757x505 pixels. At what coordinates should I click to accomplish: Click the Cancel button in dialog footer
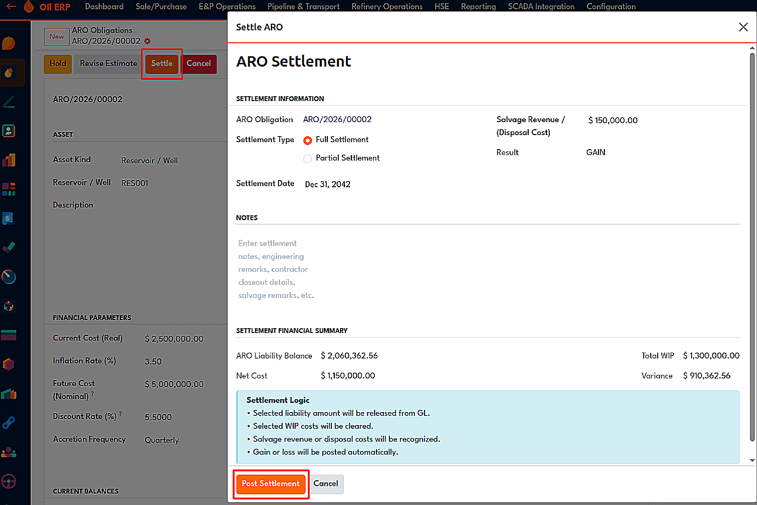326,484
